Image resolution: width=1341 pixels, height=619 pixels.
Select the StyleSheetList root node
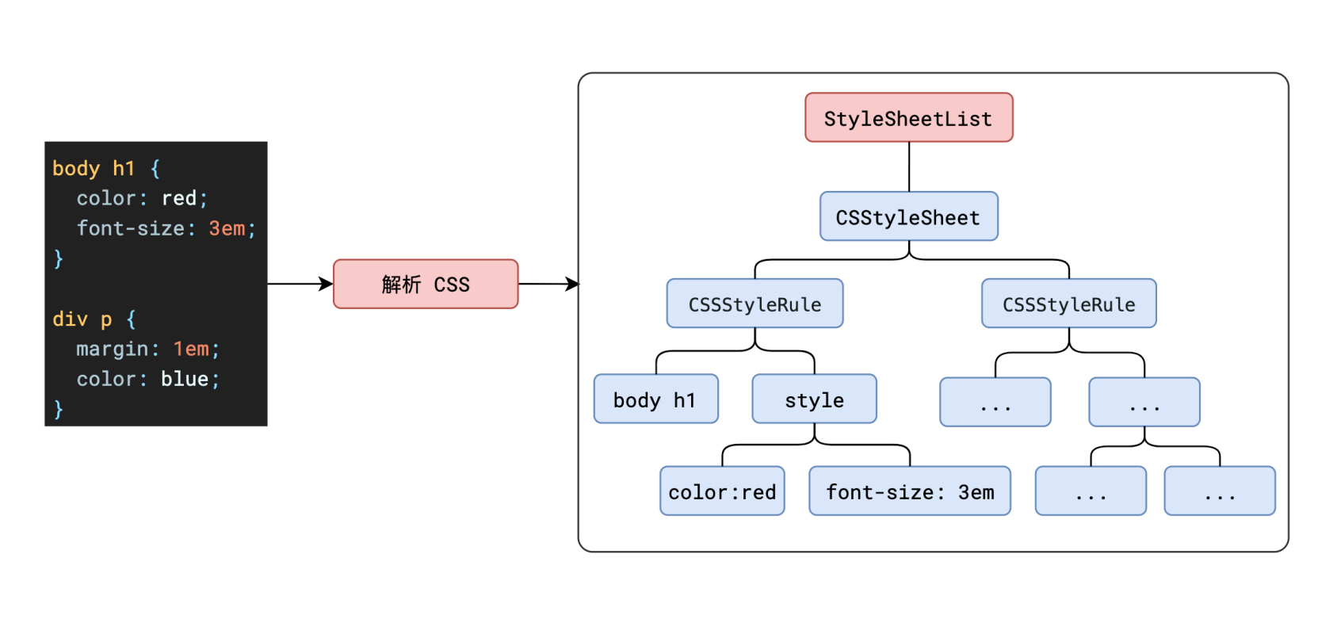coord(908,118)
